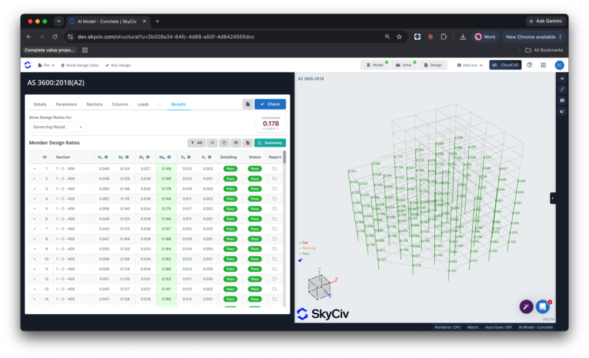The image size is (589, 358).
Task: Click the copy icon in Member Design Ratios toolbar
Action: click(x=224, y=143)
